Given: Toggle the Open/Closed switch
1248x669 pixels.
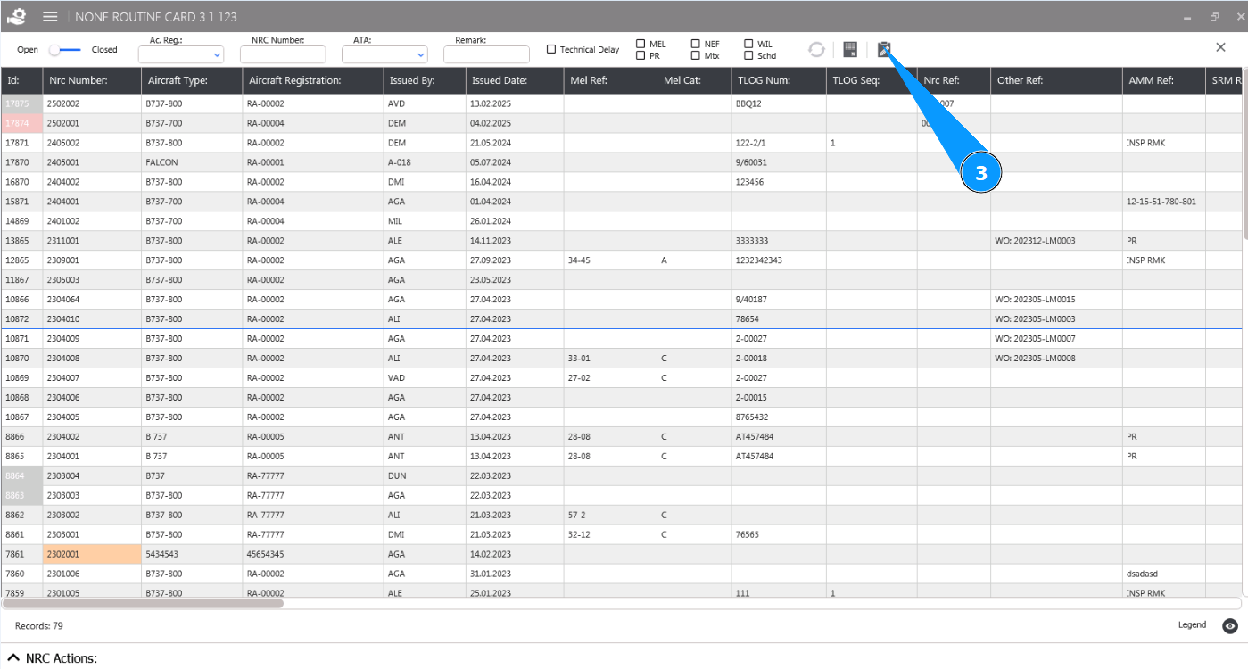Looking at the screenshot, I should 66,50.
